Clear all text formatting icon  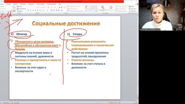coord(48,8)
